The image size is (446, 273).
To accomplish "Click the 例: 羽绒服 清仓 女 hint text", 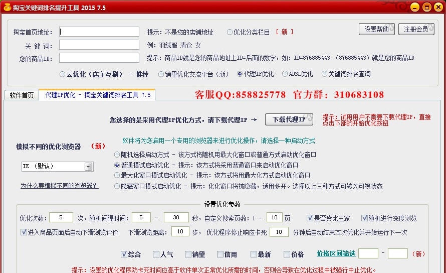I will coord(174,45).
